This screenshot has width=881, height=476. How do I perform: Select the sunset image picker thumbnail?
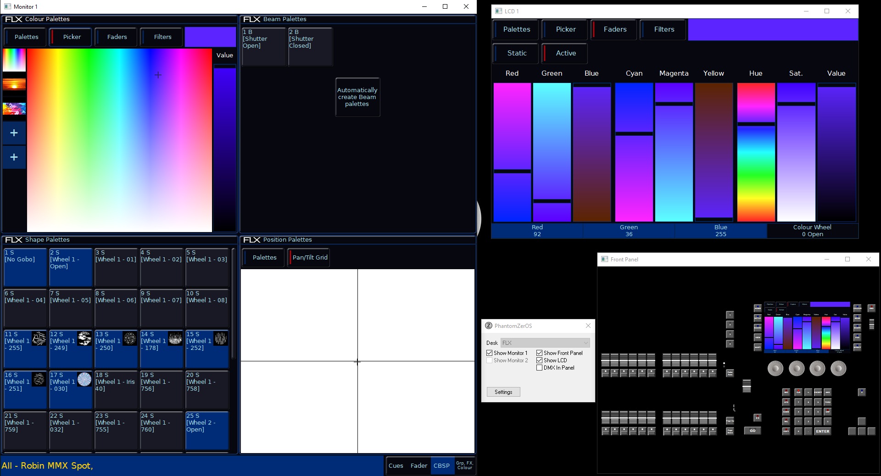14,84
